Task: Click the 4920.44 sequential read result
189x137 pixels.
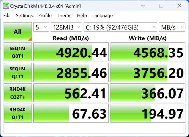Action: [71, 52]
